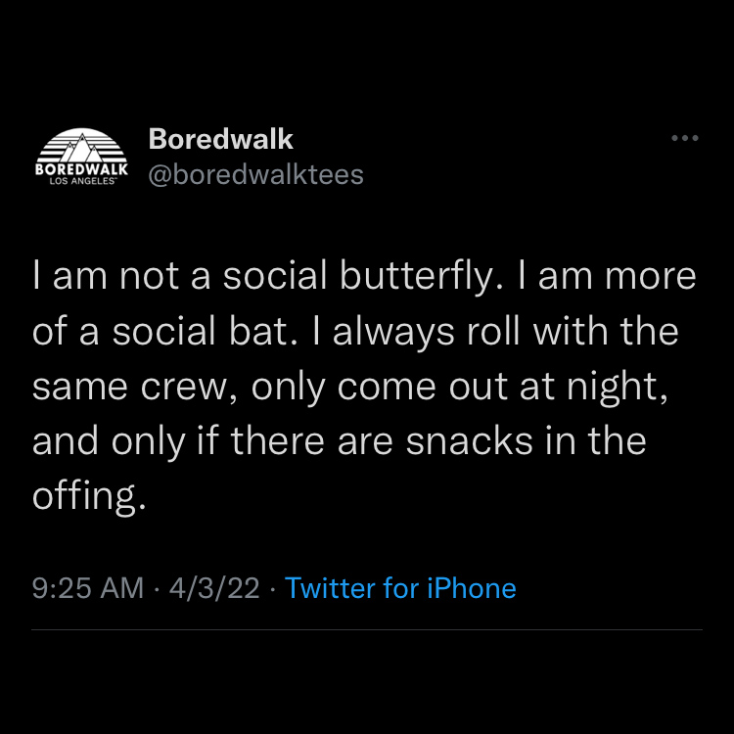The image size is (734, 734).
Task: Click the LOS ANGELES caption under logo
Action: pyautogui.click(x=82, y=181)
